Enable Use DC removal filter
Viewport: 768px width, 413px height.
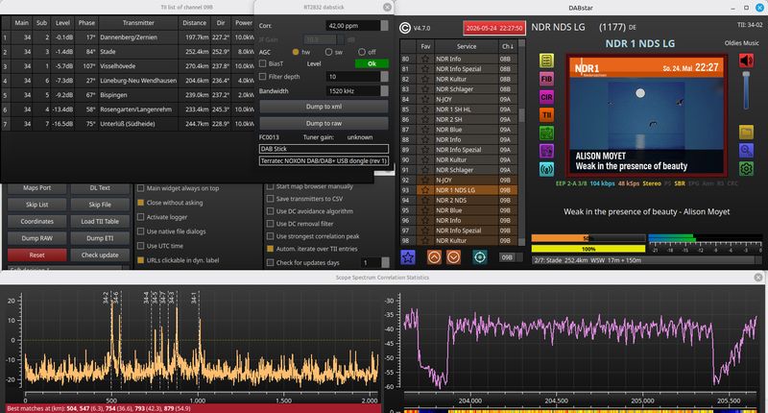[x=270, y=224]
